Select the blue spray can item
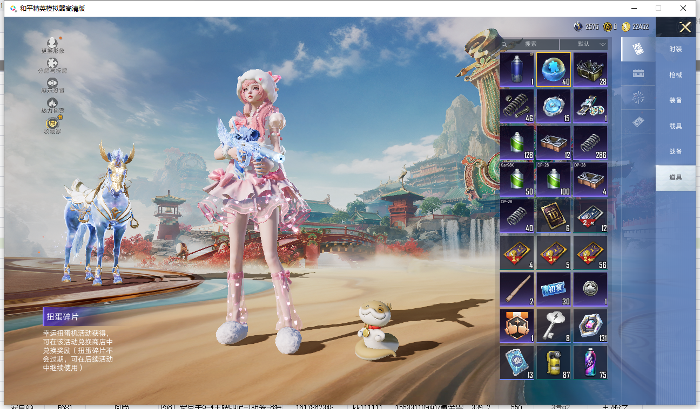This screenshot has height=409, width=700. point(517,70)
